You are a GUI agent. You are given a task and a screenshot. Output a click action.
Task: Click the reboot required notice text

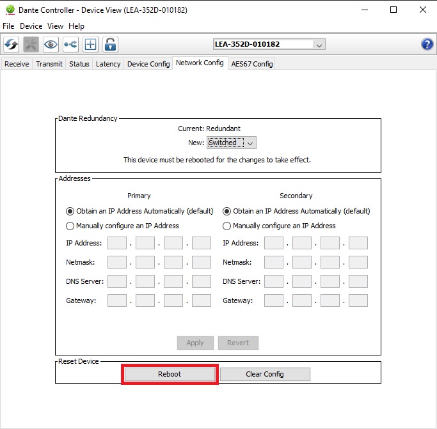(x=217, y=160)
